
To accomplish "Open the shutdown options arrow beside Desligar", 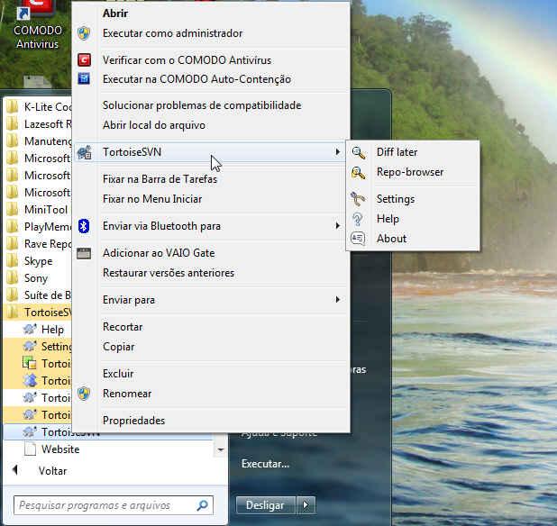I will (x=306, y=504).
